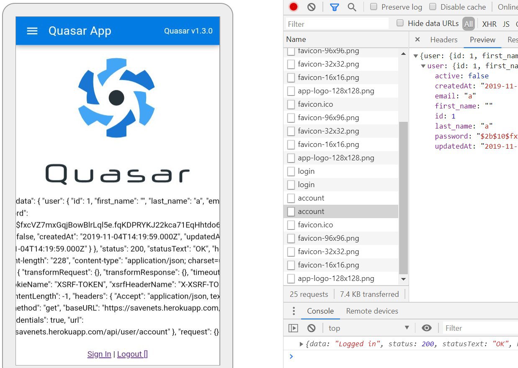The width and height of the screenshot is (518, 368).
Task: Click the Quasar App title
Action: tap(80, 31)
